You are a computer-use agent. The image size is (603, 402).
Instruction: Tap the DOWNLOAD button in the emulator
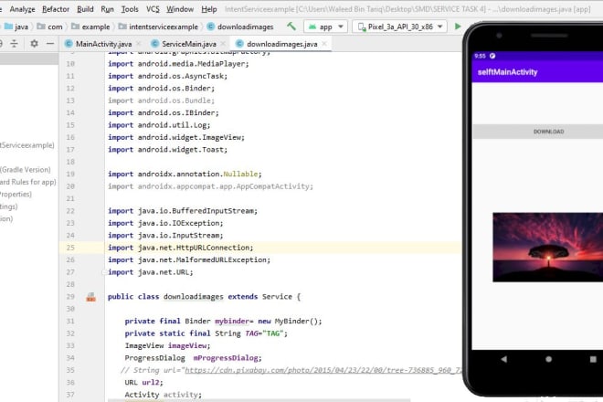coord(537,132)
